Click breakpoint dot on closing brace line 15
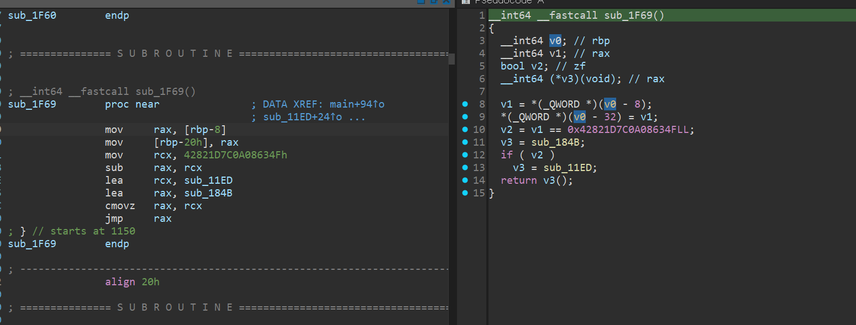The image size is (856, 325). pos(465,193)
